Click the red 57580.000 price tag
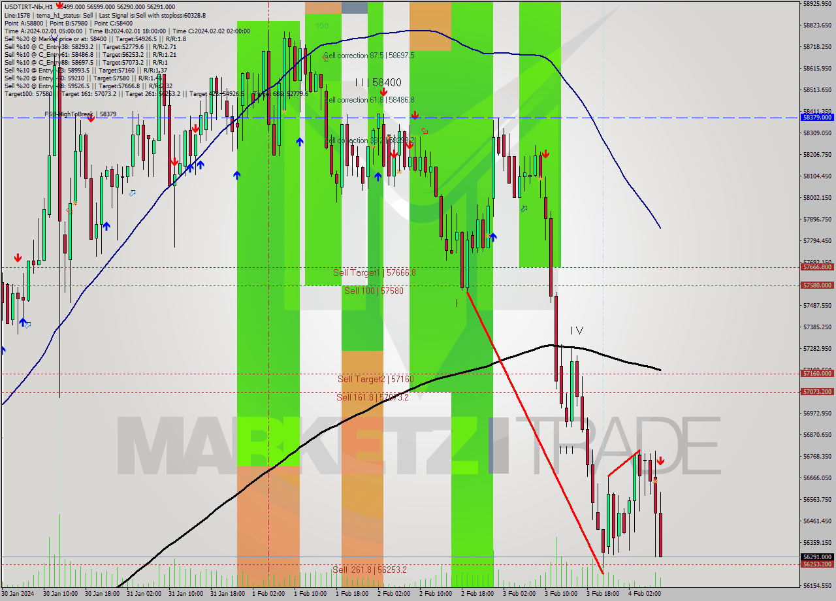The width and height of the screenshot is (836, 601). [x=817, y=285]
